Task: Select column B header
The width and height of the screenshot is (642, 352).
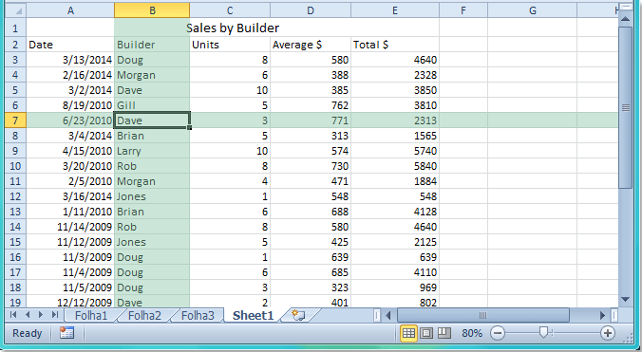Action: tap(152, 10)
